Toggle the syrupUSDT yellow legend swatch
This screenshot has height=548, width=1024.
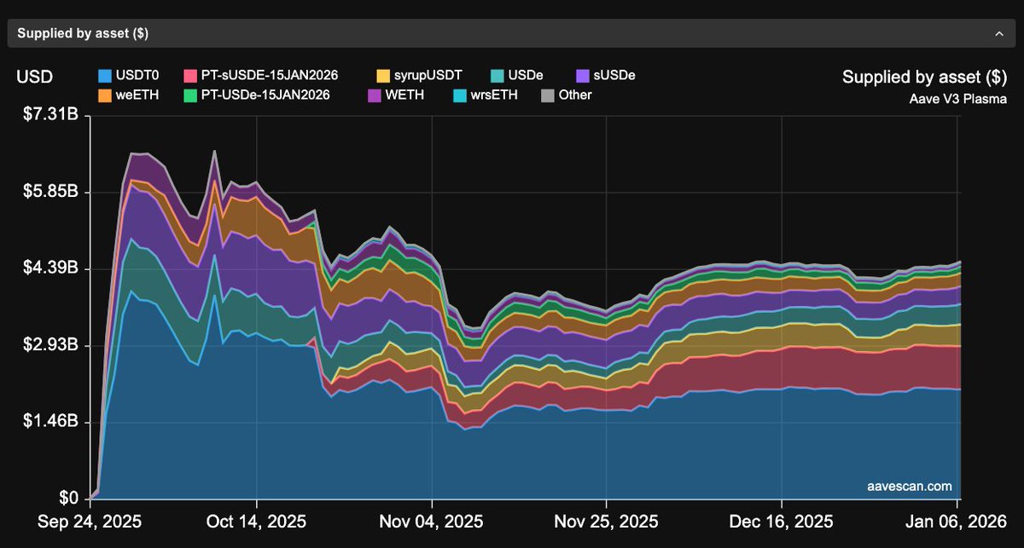pyautogui.click(x=384, y=76)
